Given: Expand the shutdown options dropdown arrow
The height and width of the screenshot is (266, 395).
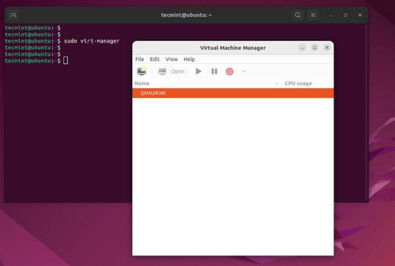Looking at the screenshot, I should click(x=245, y=71).
